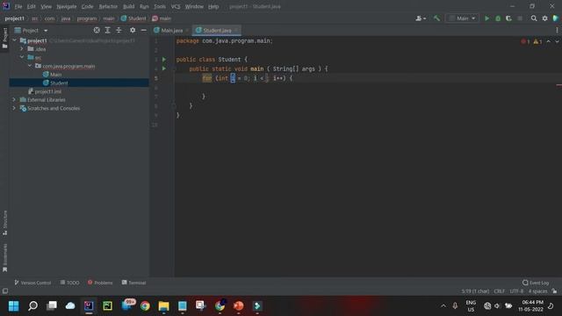The width and height of the screenshot is (562, 316).
Task: Open Search Everywhere magnifier icon
Action: (534, 18)
